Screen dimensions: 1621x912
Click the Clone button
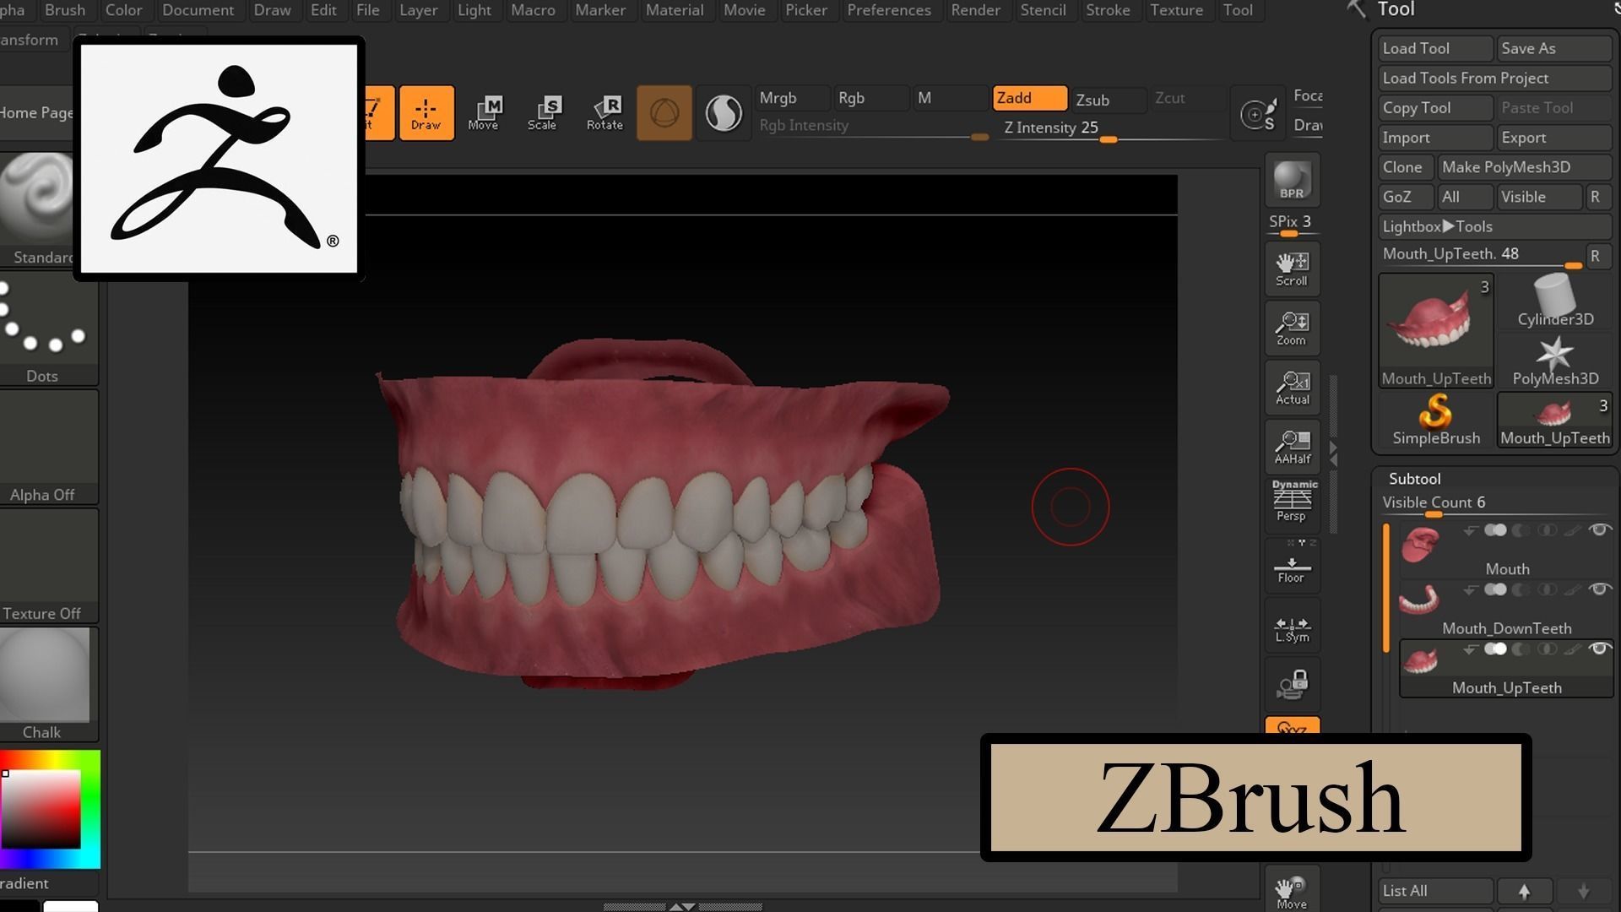pos(1406,167)
